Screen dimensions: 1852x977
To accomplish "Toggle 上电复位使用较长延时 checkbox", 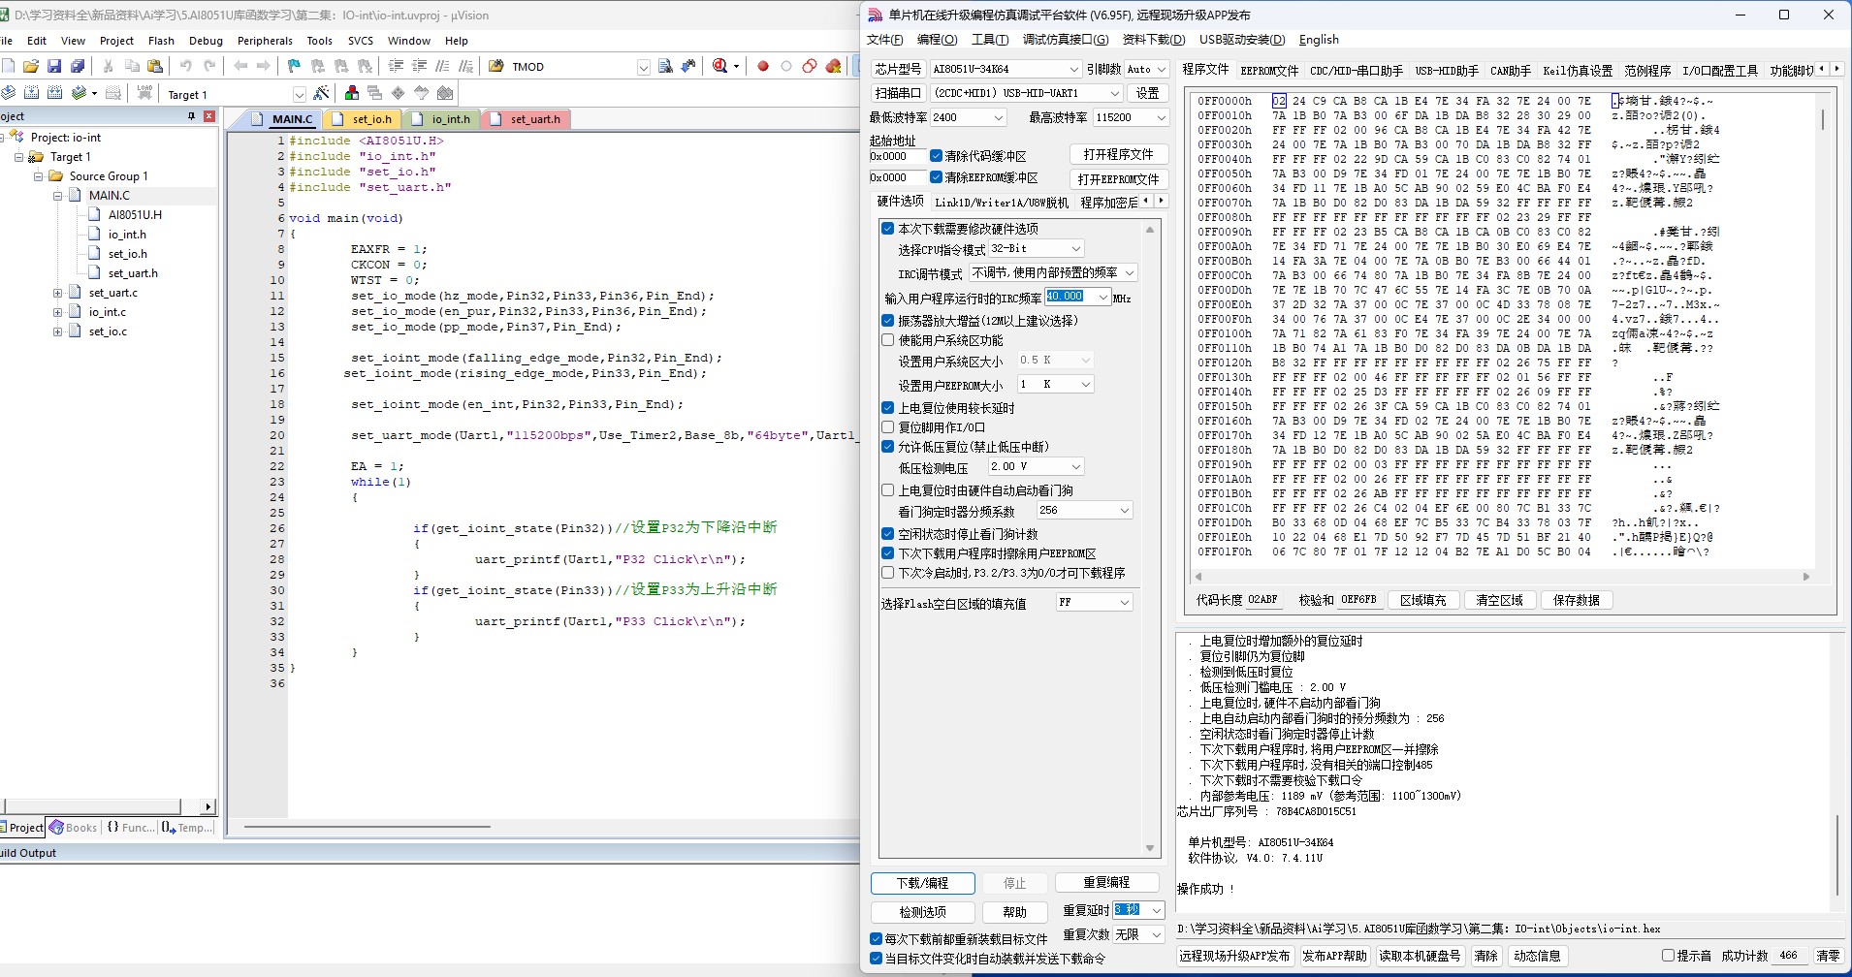I will pyautogui.click(x=887, y=408).
